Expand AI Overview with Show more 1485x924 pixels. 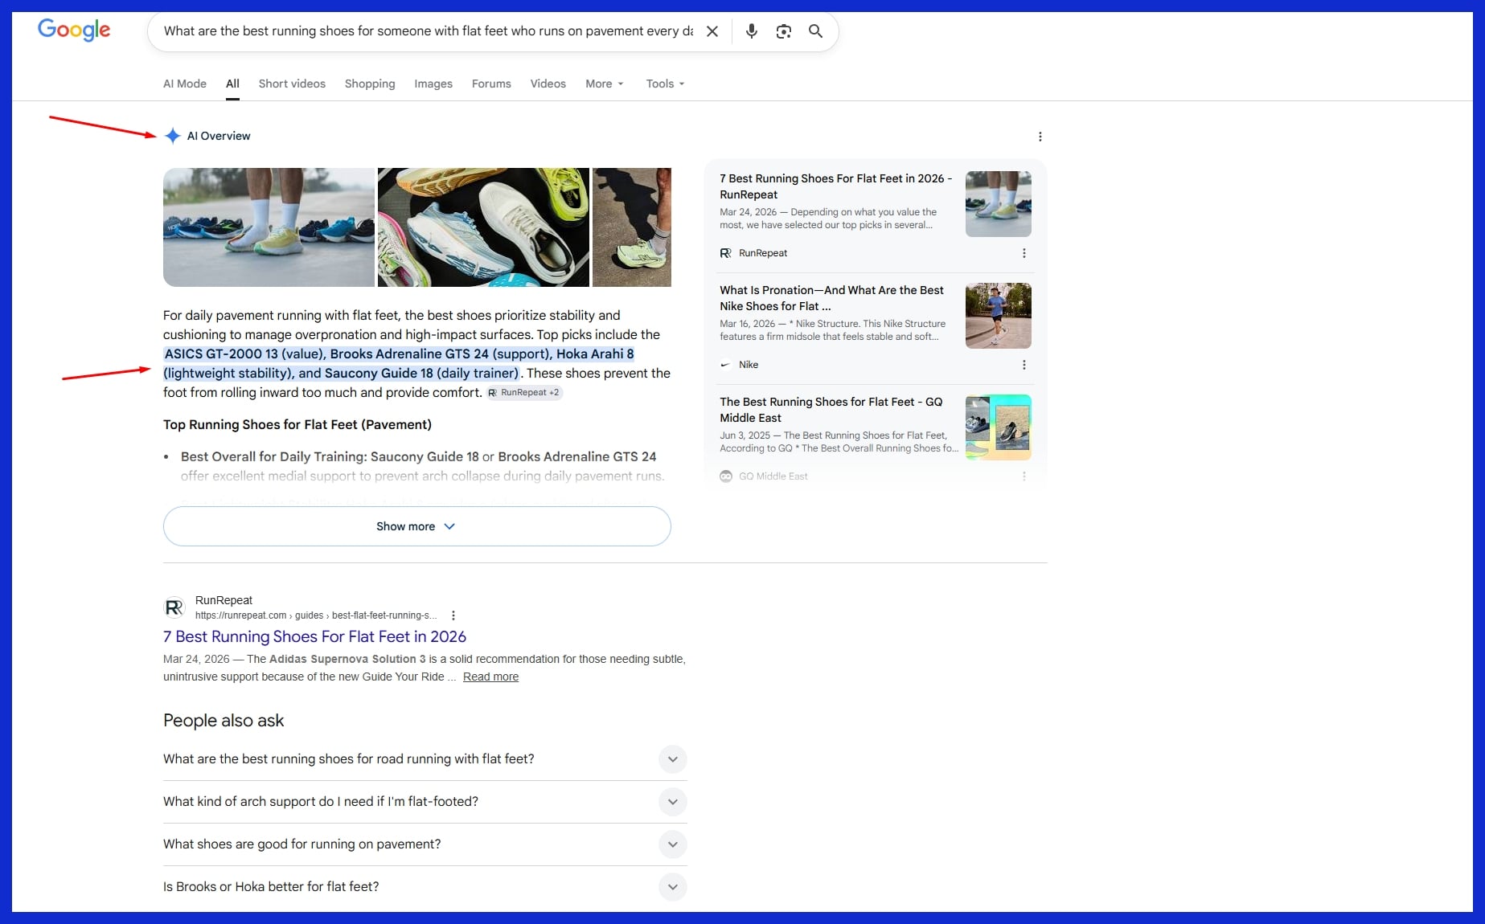(416, 526)
